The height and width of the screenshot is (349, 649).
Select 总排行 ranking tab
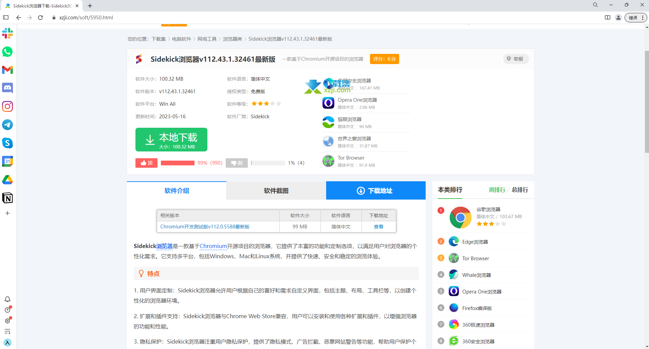click(x=520, y=190)
